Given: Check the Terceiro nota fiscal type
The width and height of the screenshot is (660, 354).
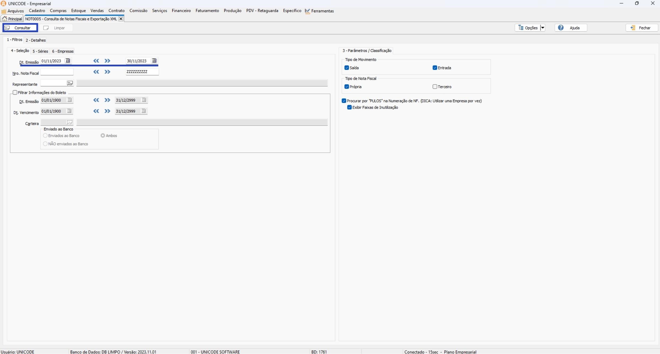Looking at the screenshot, I should click(435, 87).
